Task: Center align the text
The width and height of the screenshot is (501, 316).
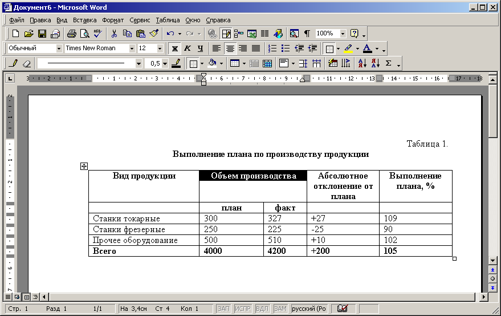Action: (230, 48)
